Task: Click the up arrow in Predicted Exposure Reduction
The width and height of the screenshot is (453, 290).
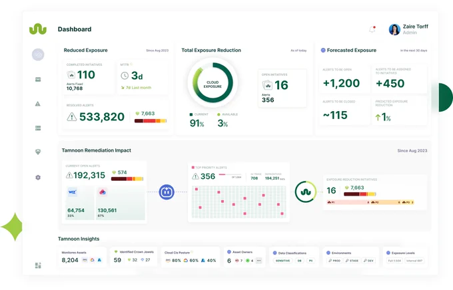Action: tap(378, 117)
